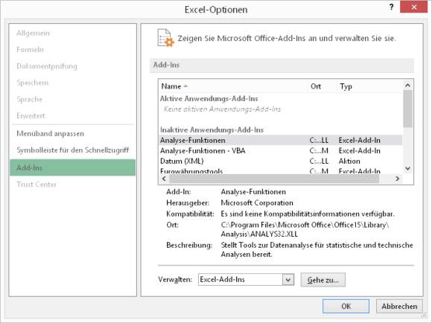Viewport: 432px width, 323px height.
Task: Click the help question mark icon
Action: (x=391, y=7)
